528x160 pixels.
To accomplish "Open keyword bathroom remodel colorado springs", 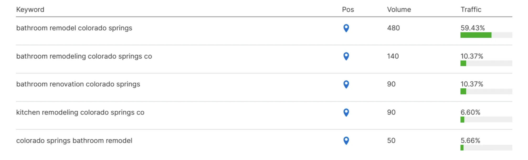I will (74, 28).
